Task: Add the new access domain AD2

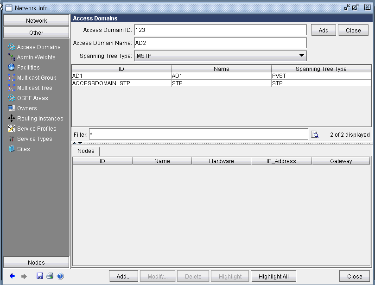Action: (323, 30)
